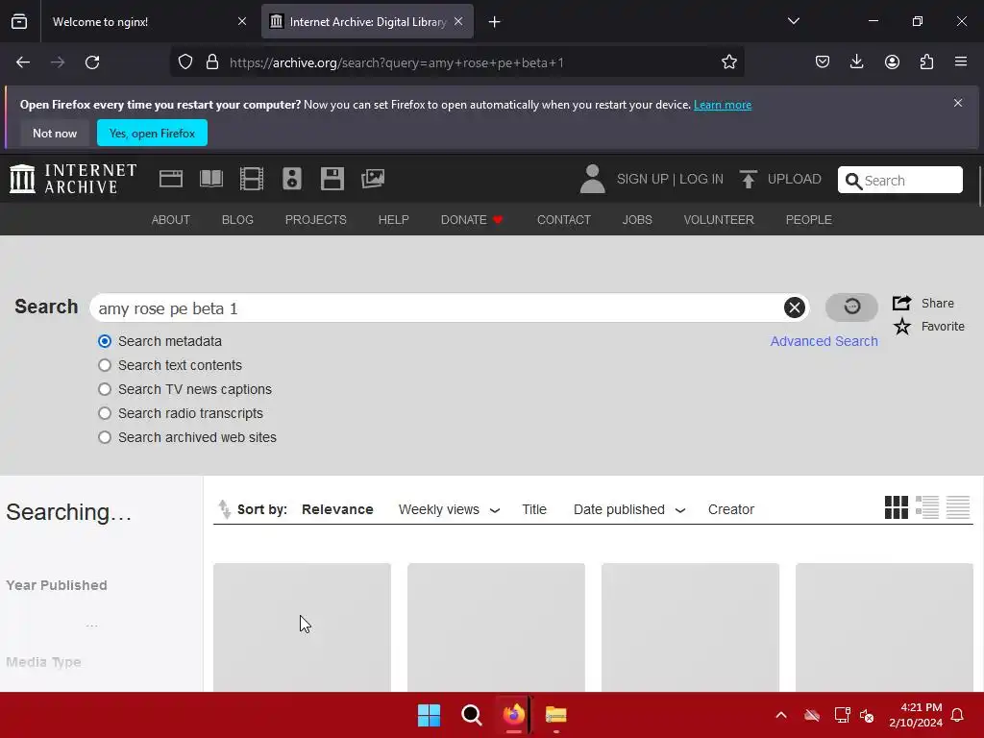984x738 pixels.
Task: Switch to compact list view
Action: point(958,507)
